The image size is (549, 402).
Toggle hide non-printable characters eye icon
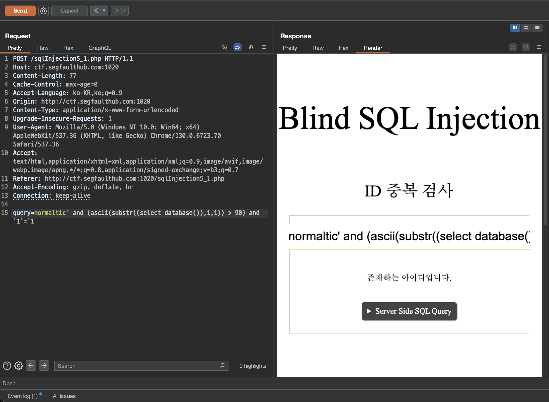[224, 47]
